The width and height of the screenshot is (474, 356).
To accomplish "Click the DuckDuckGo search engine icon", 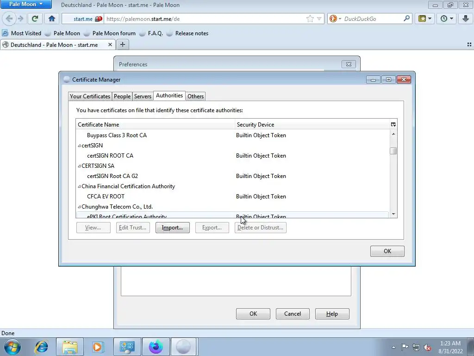I will (x=333, y=19).
